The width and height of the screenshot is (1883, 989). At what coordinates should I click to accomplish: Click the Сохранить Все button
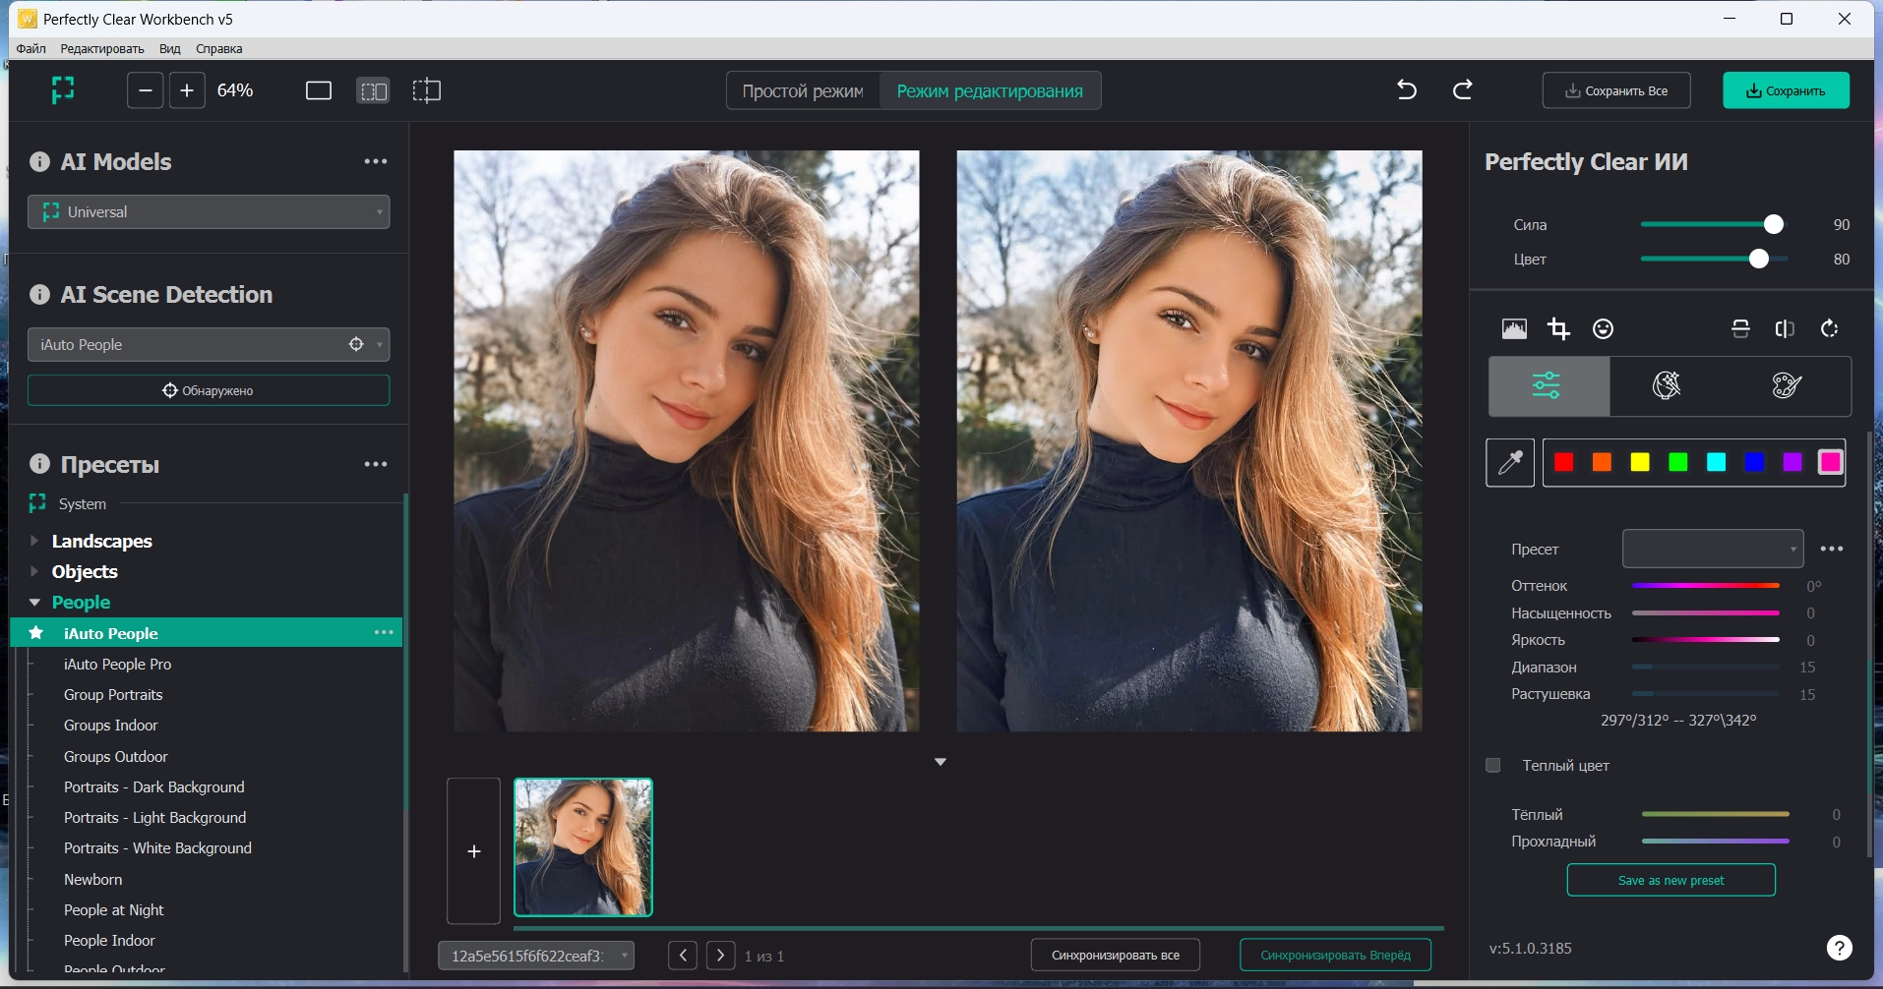point(1616,90)
